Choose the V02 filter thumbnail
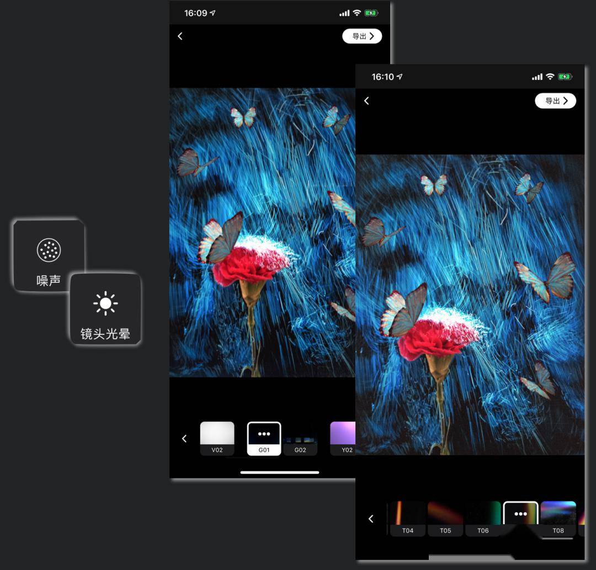The width and height of the screenshot is (596, 570). pos(217,438)
